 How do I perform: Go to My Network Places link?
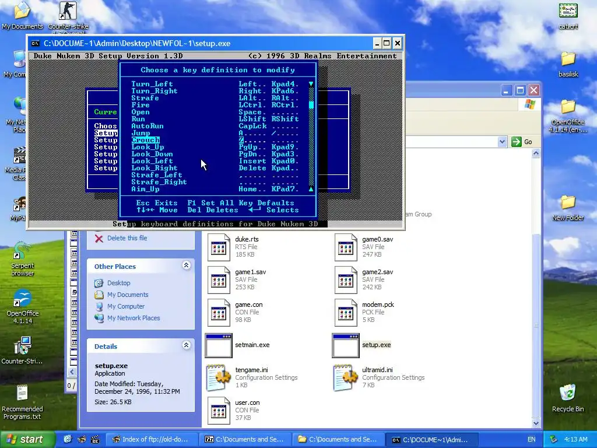[x=134, y=318]
